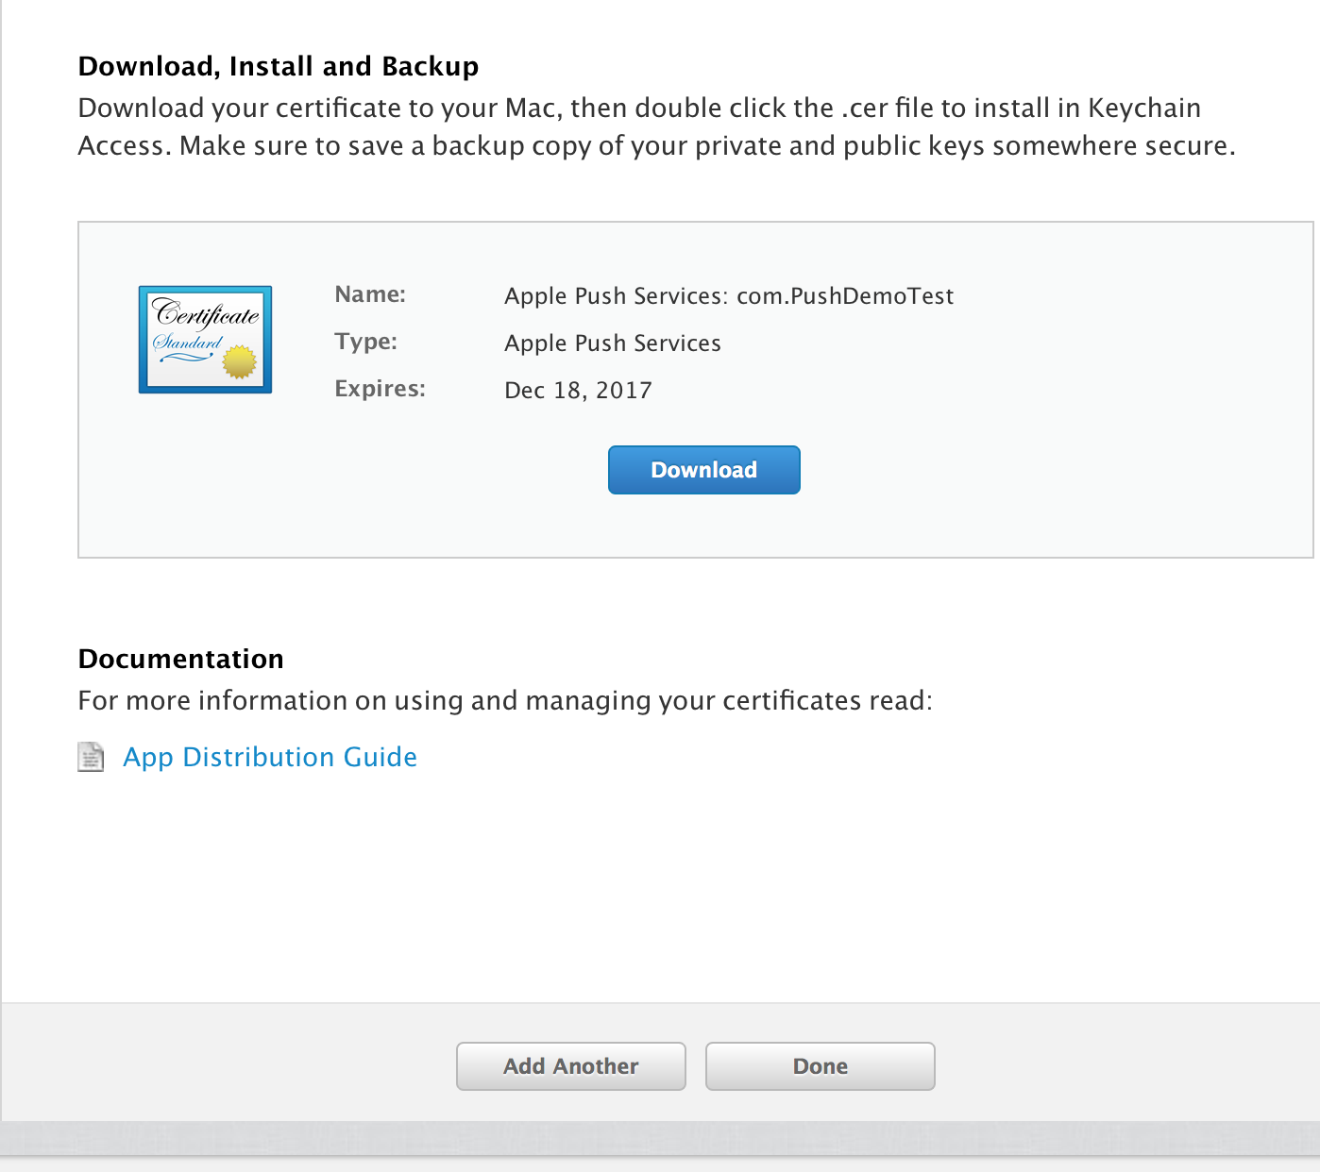This screenshot has width=1320, height=1172.
Task: Click the document icon beside App Distribution Guide
Action: [91, 757]
